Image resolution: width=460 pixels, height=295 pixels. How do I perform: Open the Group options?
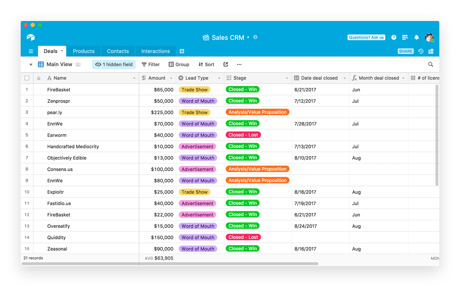point(179,65)
